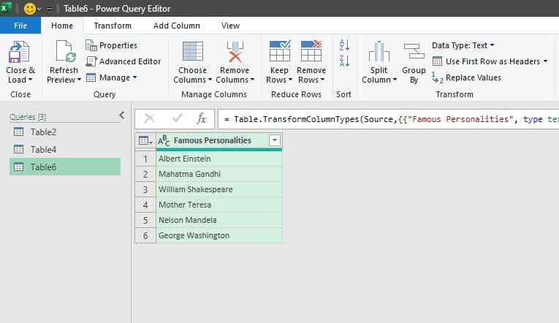Open the Choose Columns dropdown arrow

pyautogui.click(x=210, y=80)
